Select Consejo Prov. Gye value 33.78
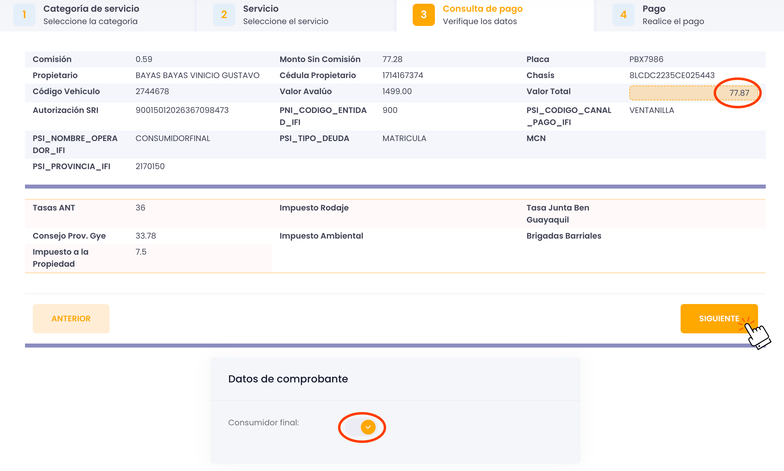784x471 pixels. (x=146, y=236)
